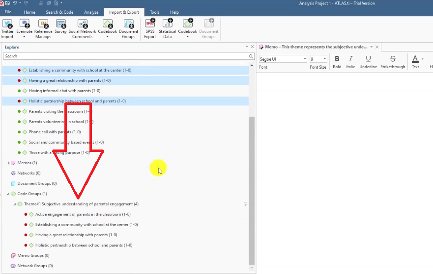
Task: Collapse the Theme#1 code group
Action: pyautogui.click(x=15, y=204)
